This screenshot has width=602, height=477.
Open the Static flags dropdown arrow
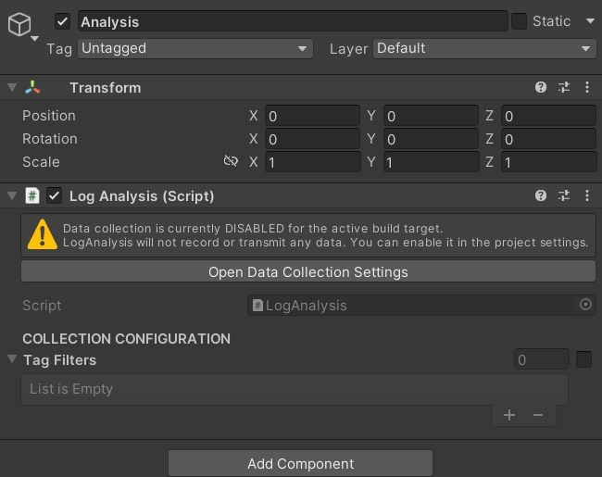(590, 20)
